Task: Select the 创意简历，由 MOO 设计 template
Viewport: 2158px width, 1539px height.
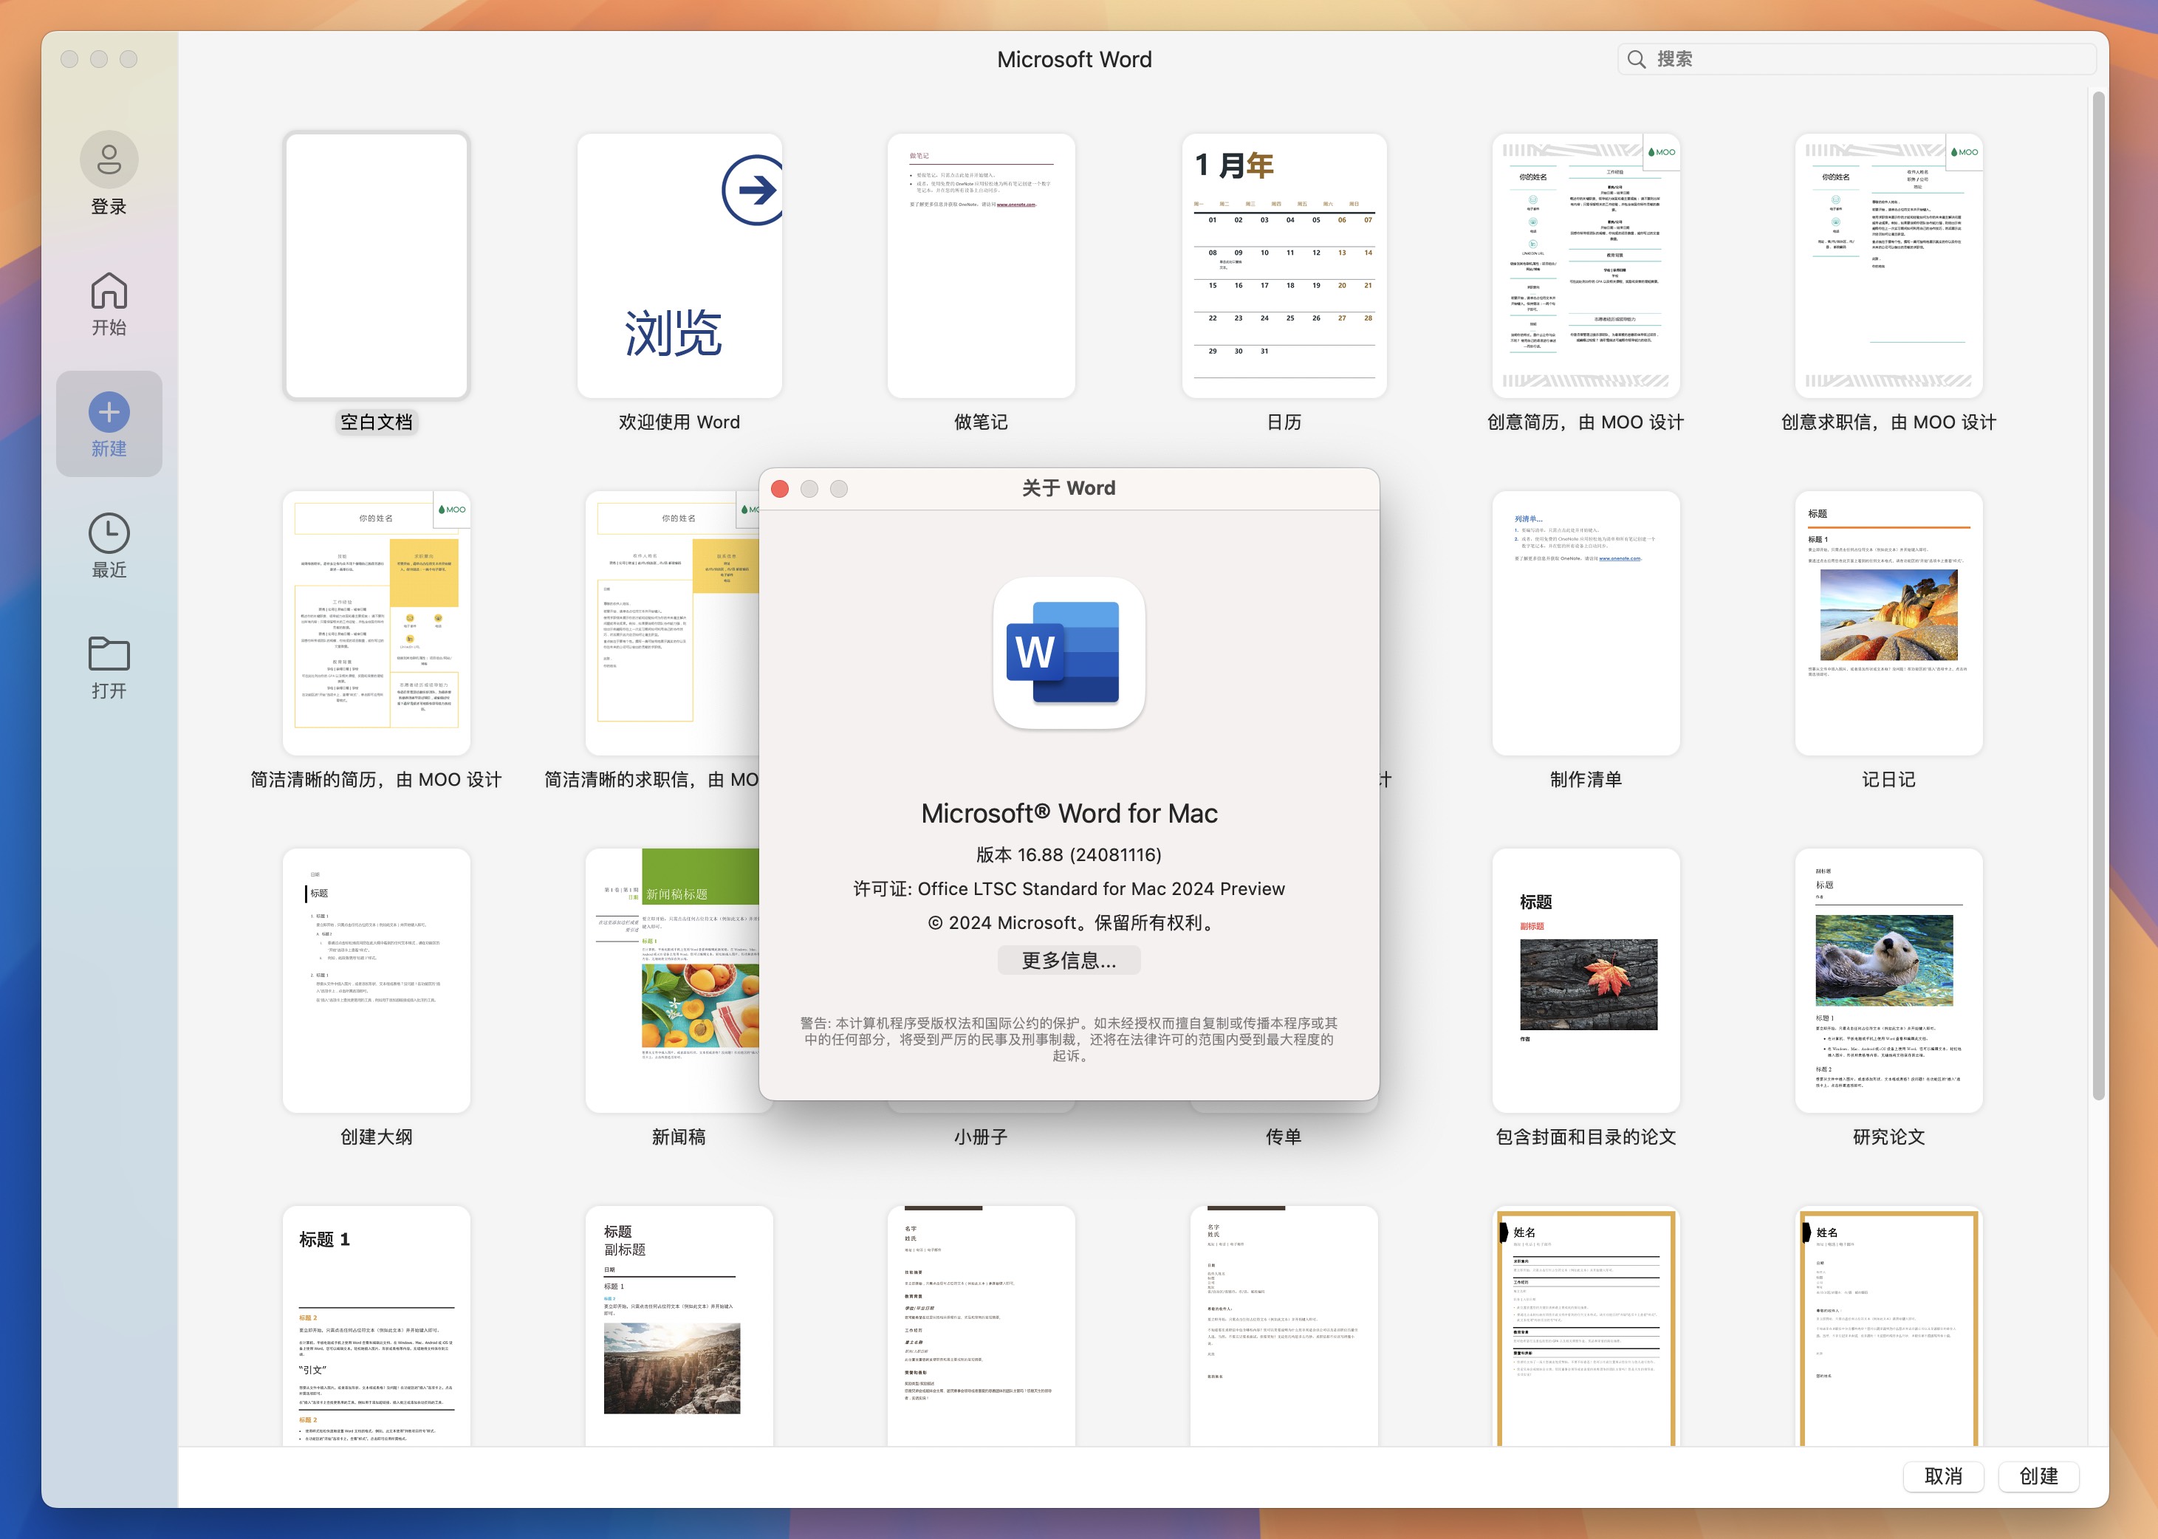Action: click(x=1586, y=265)
